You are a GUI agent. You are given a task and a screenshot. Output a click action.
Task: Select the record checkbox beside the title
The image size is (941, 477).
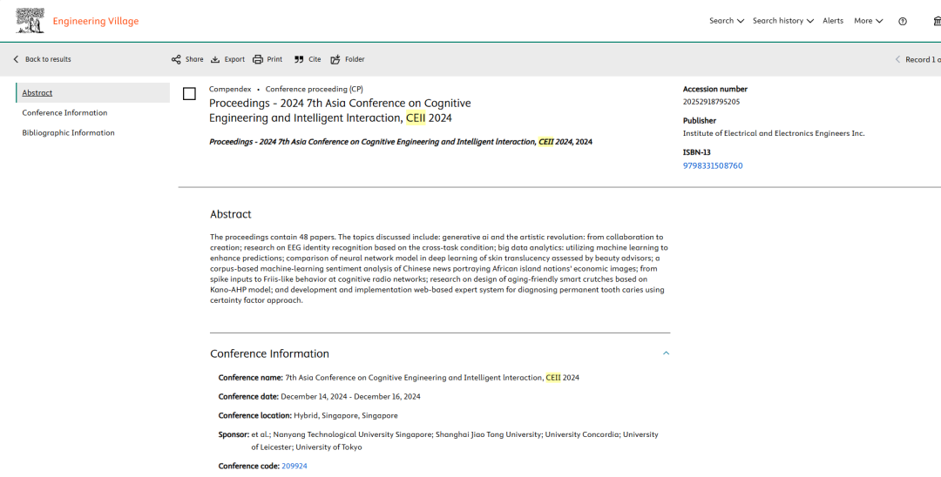[x=189, y=94]
